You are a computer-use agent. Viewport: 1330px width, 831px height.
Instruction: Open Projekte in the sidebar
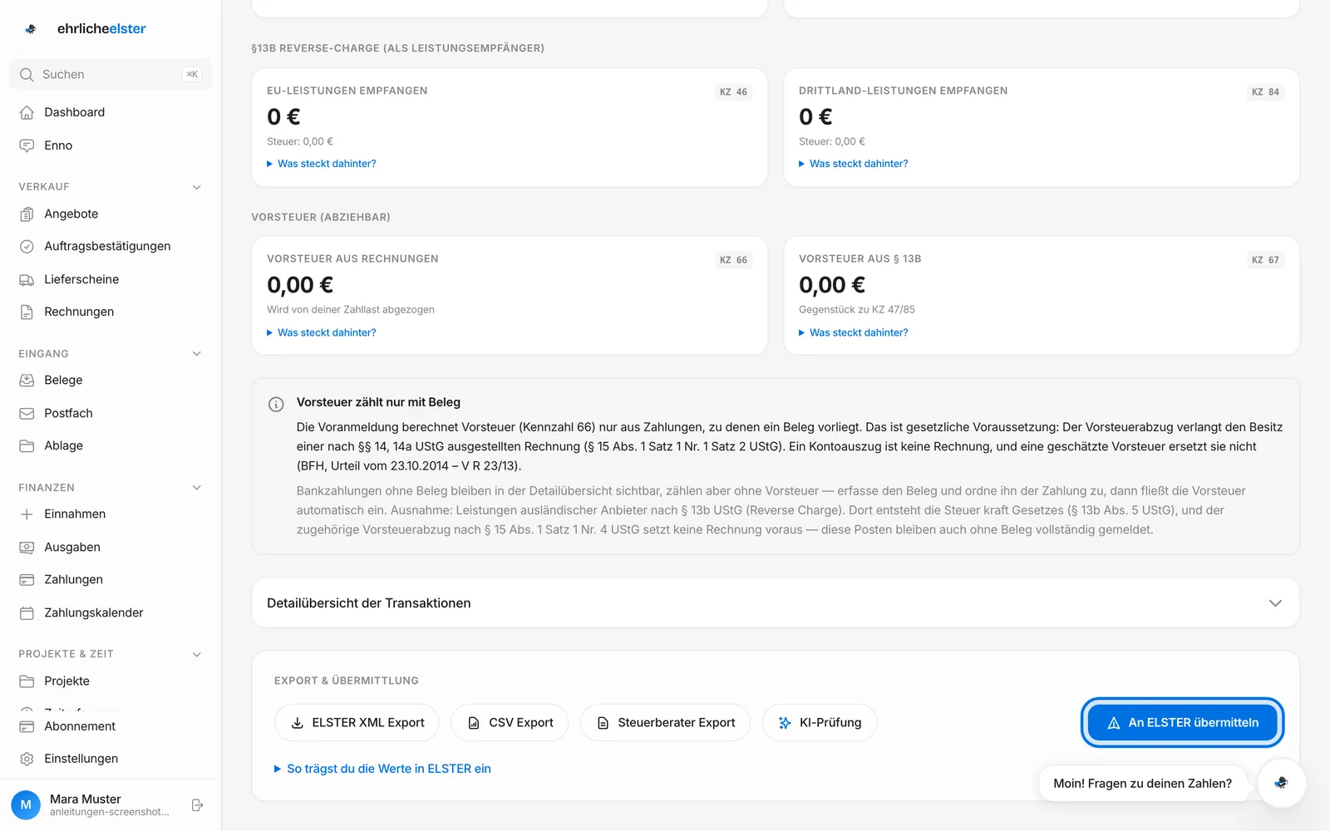point(110,681)
